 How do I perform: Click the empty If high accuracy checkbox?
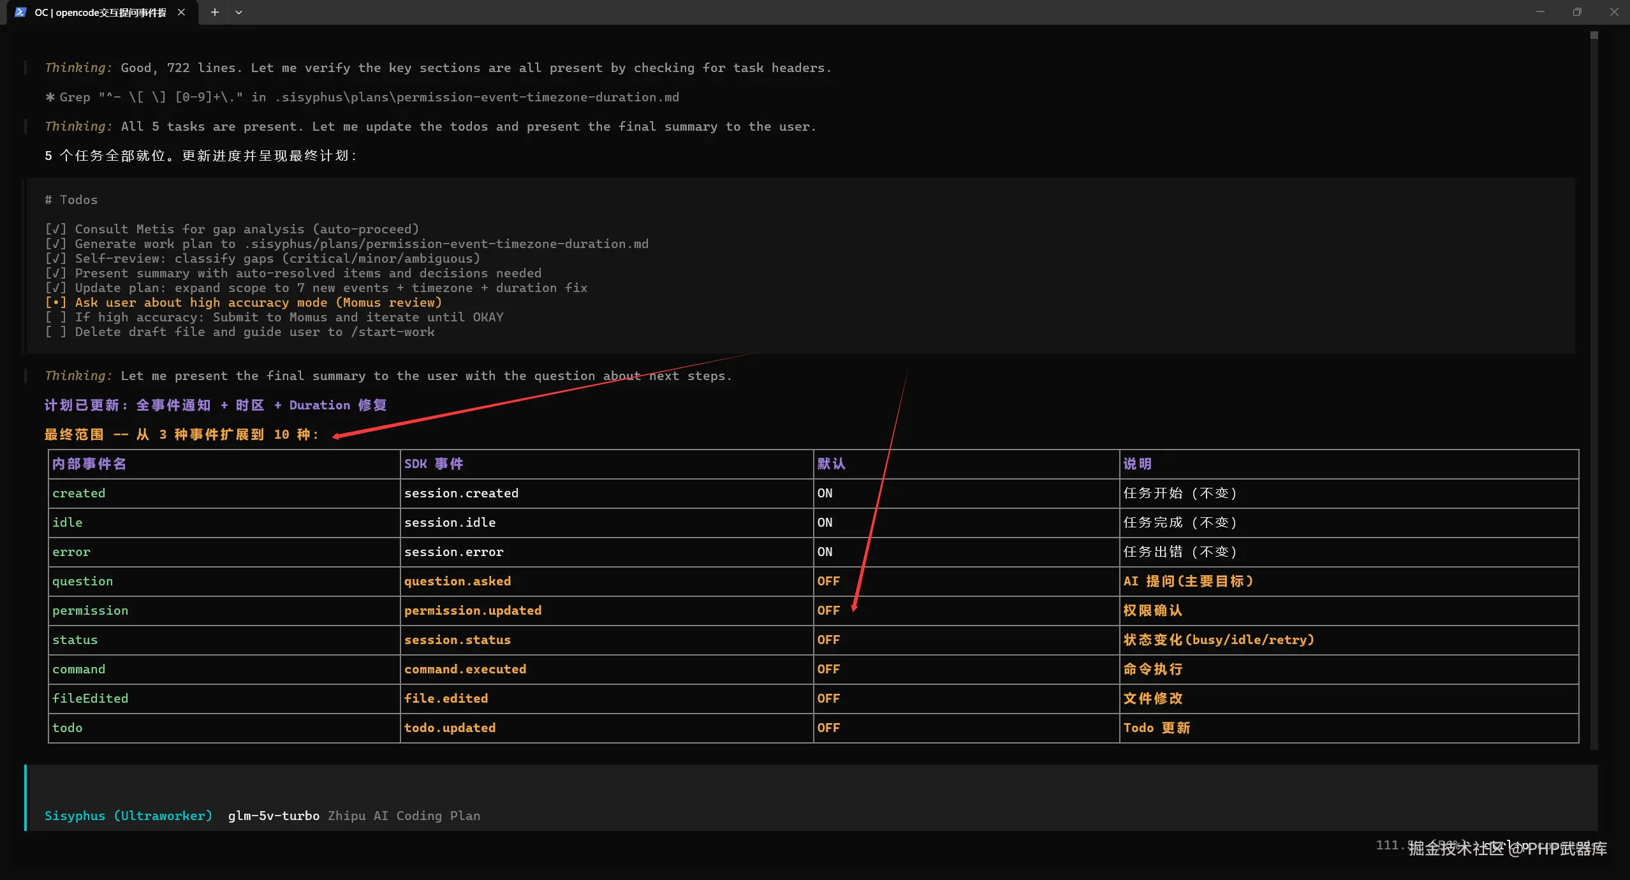[55, 317]
